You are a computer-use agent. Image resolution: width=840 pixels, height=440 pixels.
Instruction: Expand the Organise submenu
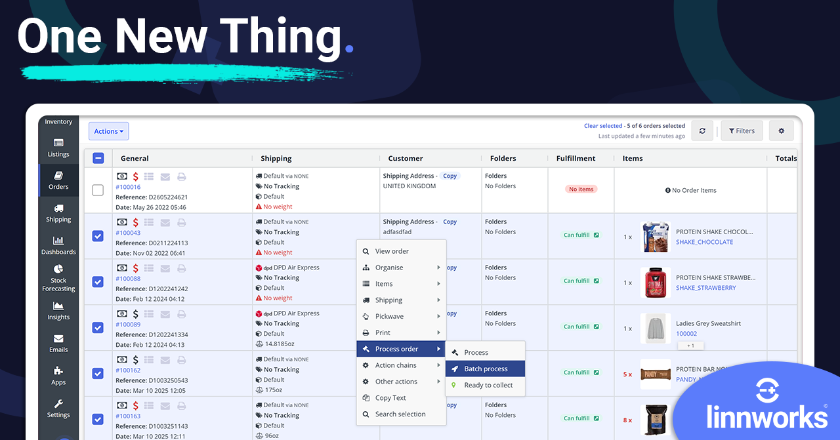388,267
